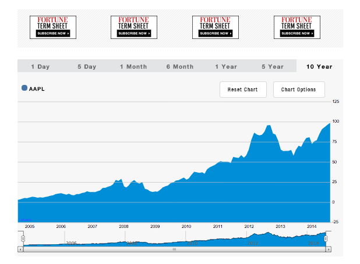Image resolution: width=360 pixels, height=264 pixels.
Task: Choose the 10 Year tab
Action: (x=319, y=67)
